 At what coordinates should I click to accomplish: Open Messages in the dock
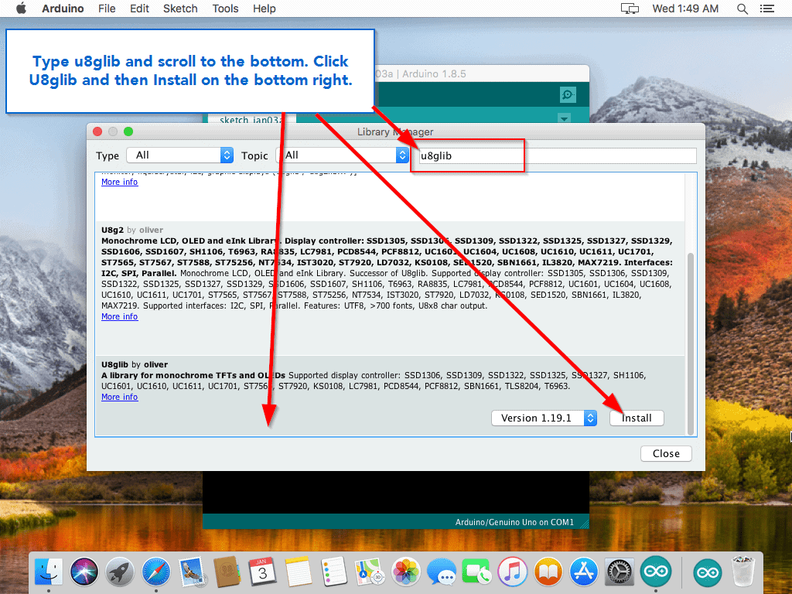pos(441,572)
